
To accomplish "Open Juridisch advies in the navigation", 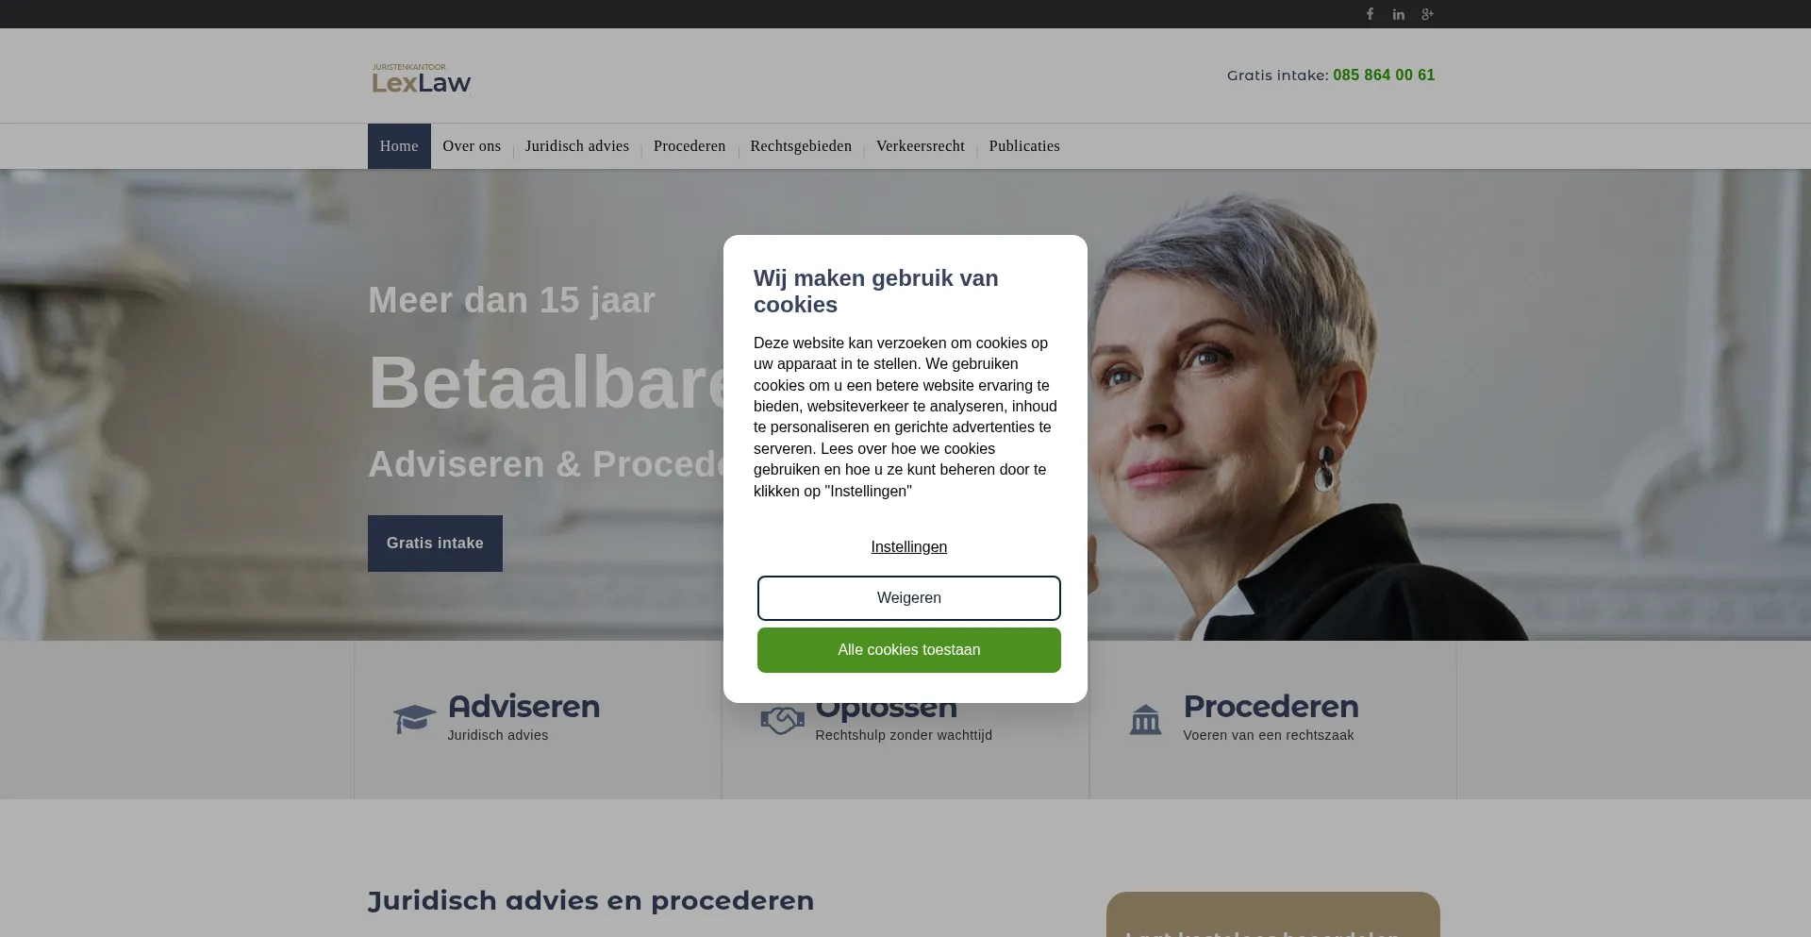I will point(577,146).
